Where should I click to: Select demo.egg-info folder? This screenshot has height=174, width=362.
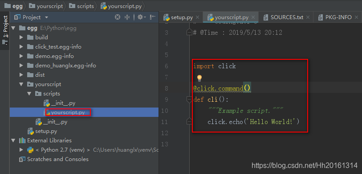pyautogui.click(x=54, y=56)
